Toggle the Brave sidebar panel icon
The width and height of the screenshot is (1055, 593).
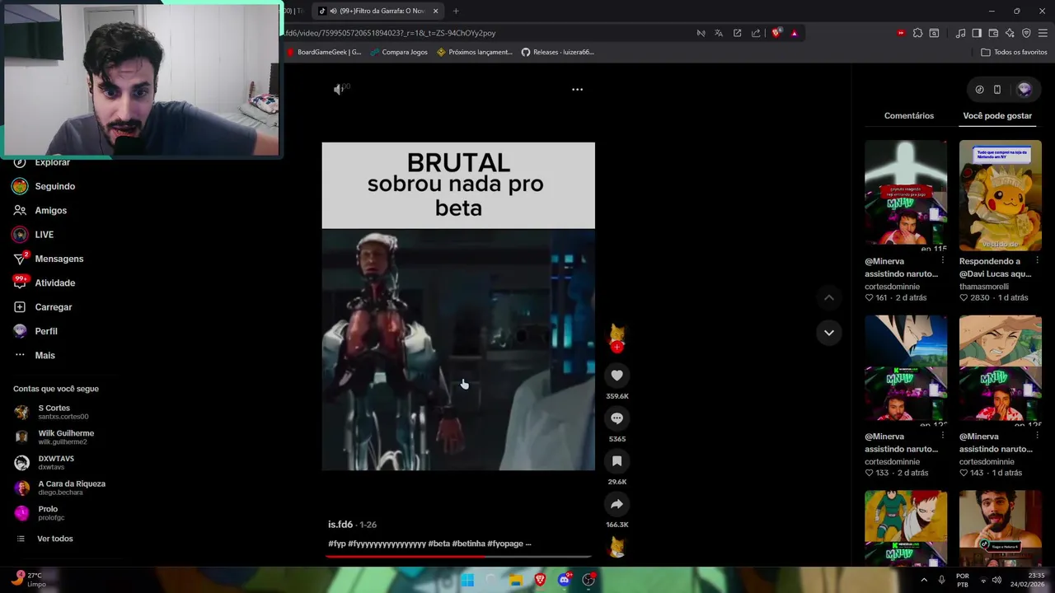click(977, 33)
